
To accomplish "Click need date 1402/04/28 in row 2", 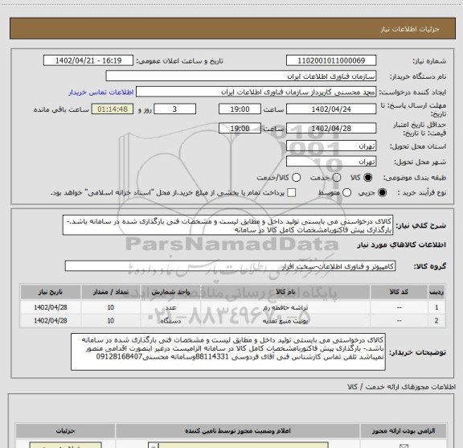I will pyautogui.click(x=51, y=321).
